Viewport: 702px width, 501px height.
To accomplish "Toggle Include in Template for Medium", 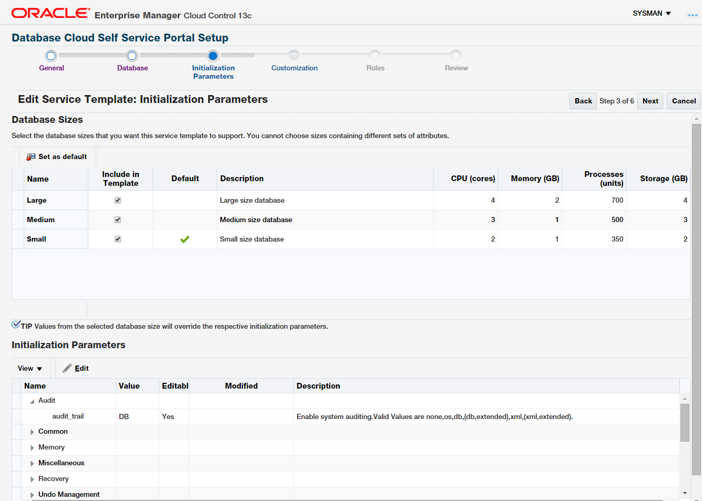I will 118,220.
